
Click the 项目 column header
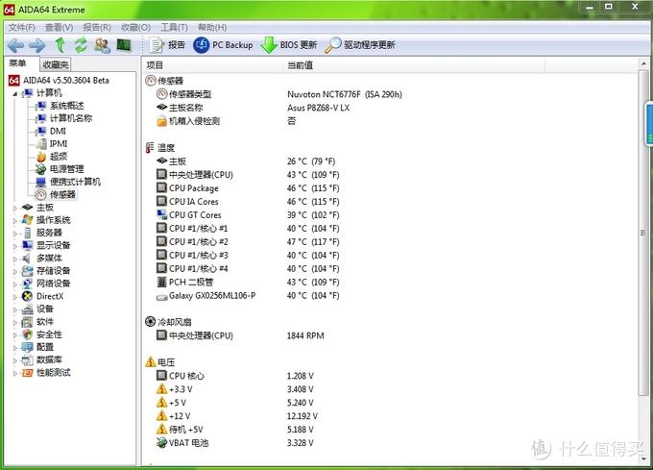[213, 65]
